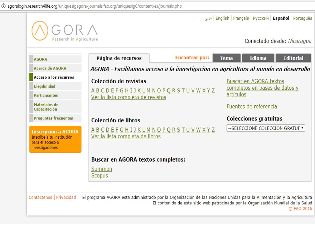Click the browser address bar URL
This screenshot has width=315, height=236.
coord(95,6)
